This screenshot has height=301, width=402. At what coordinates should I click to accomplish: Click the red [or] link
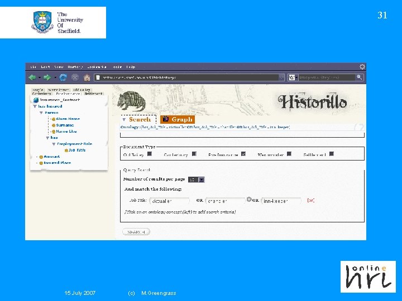[310, 201]
